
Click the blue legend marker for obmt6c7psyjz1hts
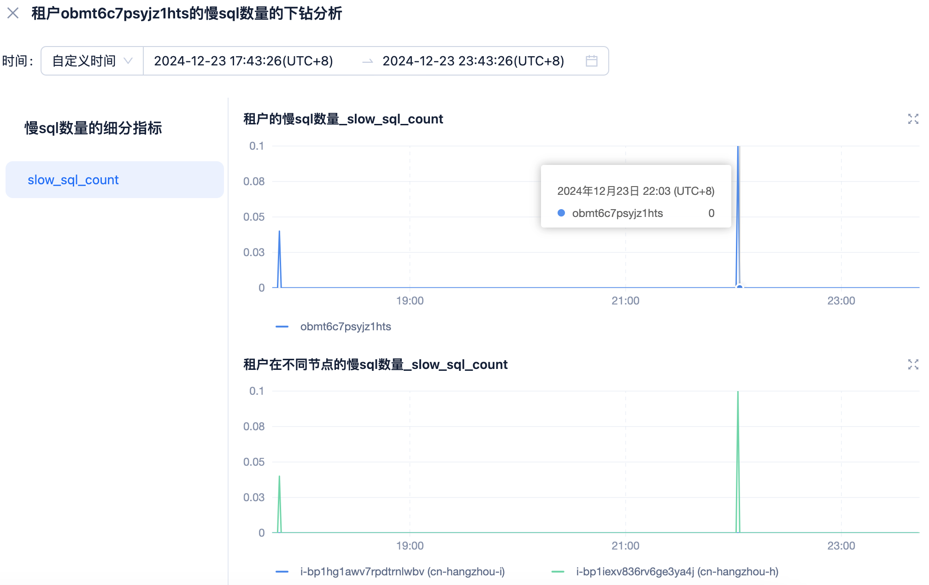pos(282,327)
